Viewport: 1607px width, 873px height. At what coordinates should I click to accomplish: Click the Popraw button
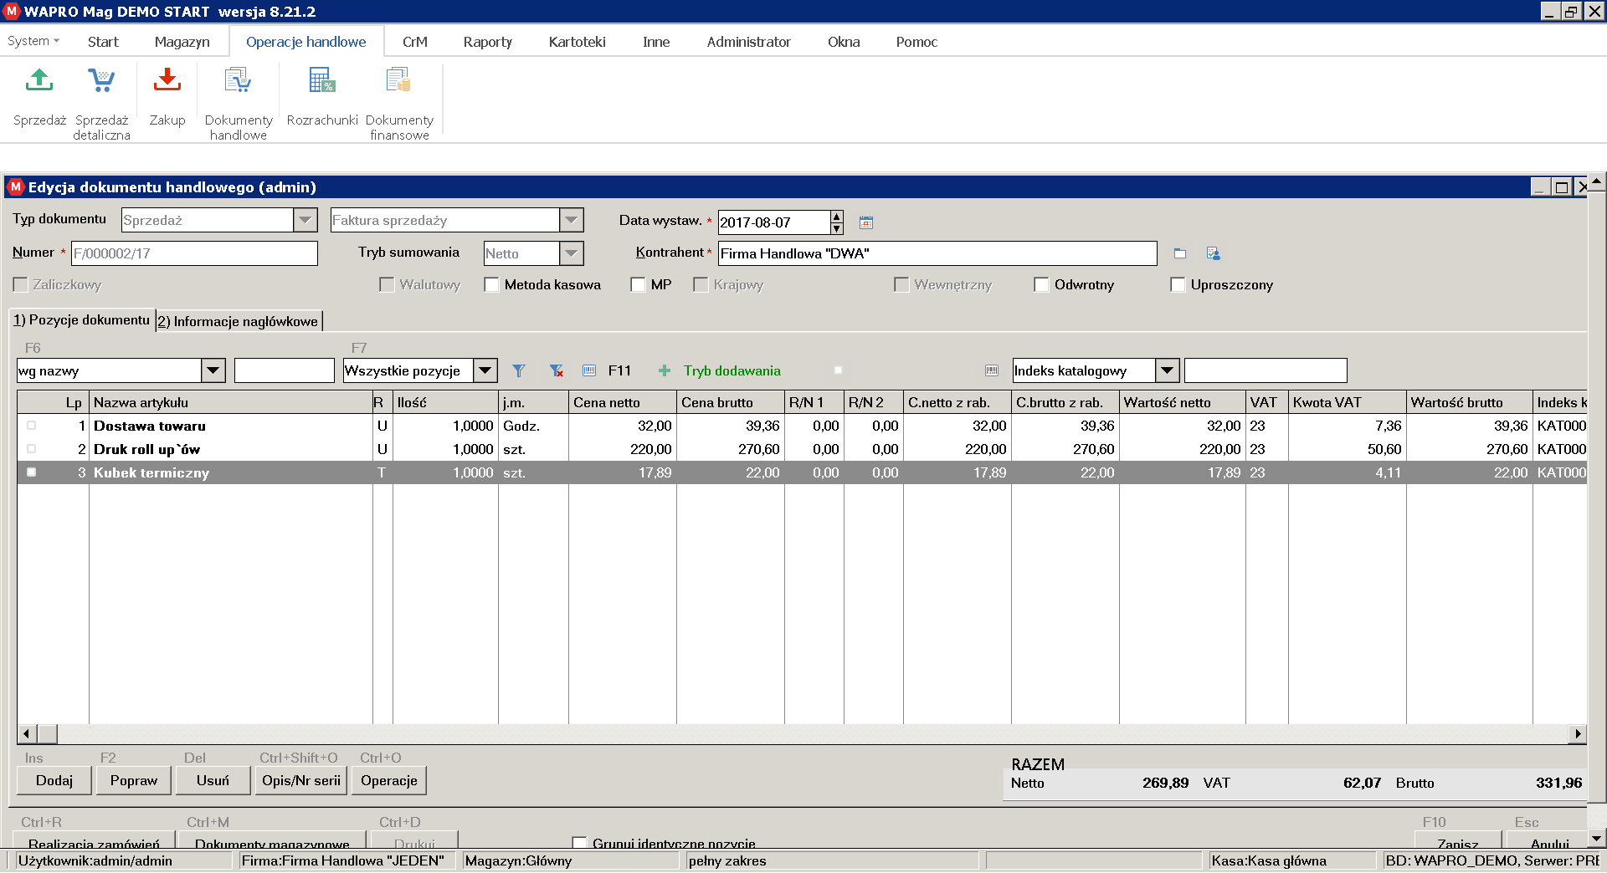(134, 780)
